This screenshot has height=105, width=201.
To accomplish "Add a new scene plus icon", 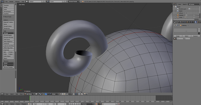I will 63,2.
